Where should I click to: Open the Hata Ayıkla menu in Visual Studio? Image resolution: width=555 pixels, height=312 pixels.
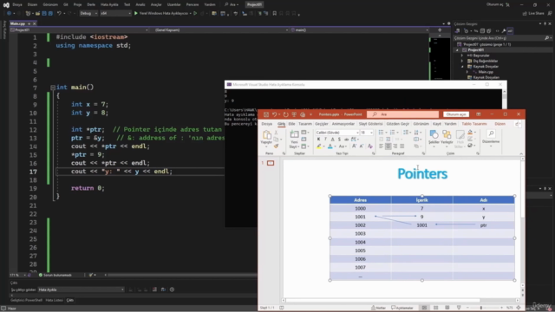109,4
